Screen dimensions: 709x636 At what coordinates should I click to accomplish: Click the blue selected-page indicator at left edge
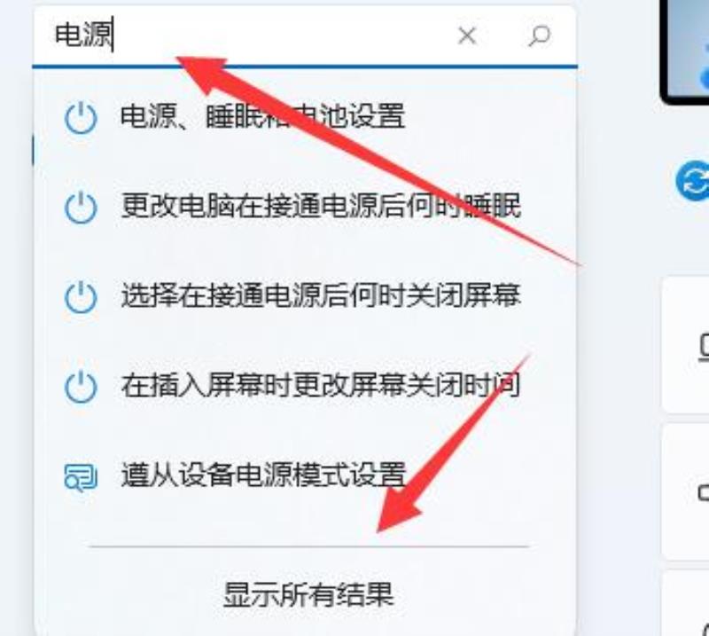point(33,150)
